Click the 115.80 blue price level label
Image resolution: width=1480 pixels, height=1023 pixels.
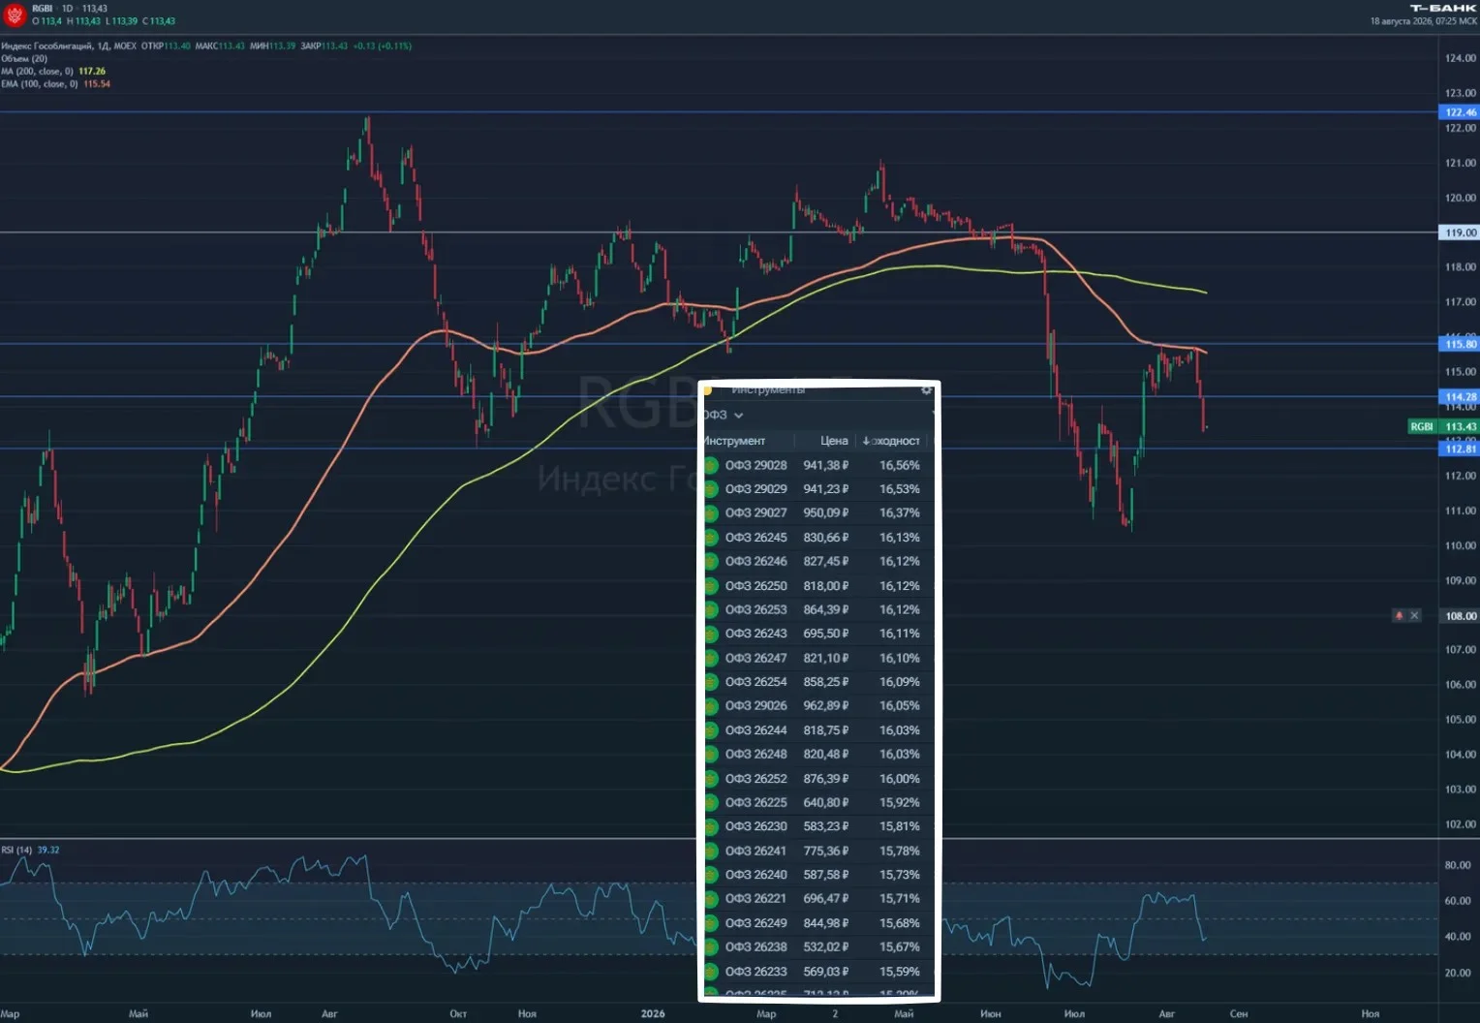point(1460,344)
